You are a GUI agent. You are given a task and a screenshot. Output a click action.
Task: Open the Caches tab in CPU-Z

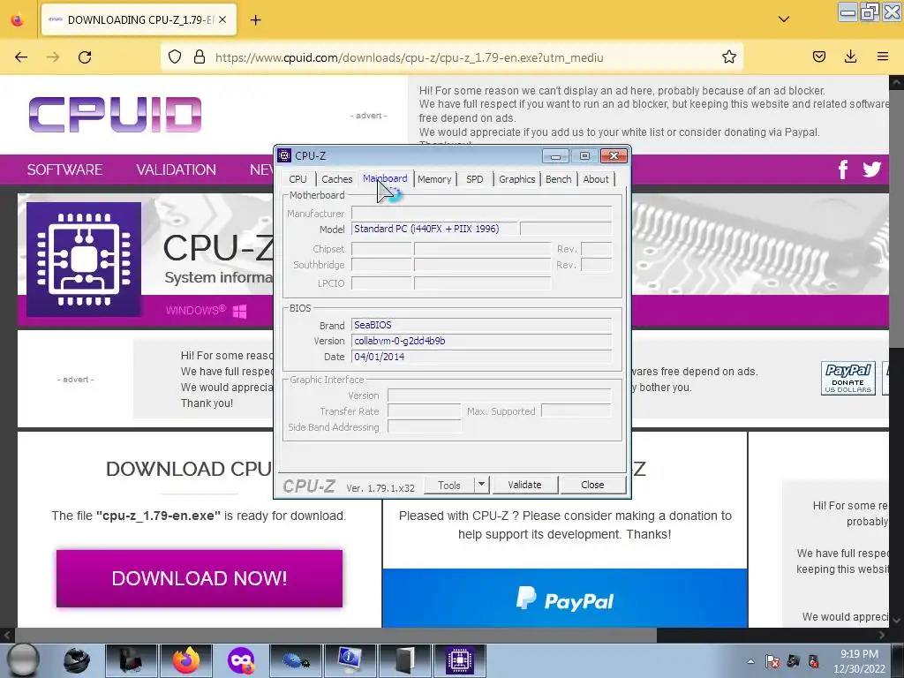coord(336,179)
